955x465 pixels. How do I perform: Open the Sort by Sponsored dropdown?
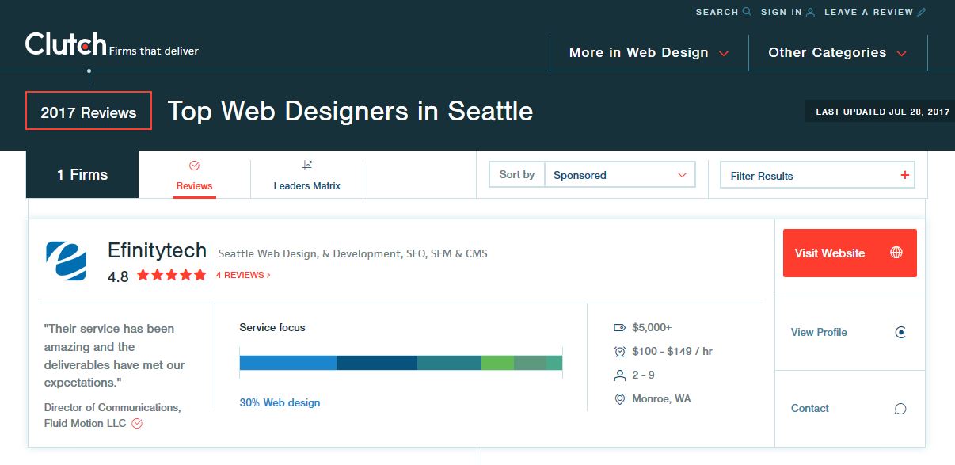pyautogui.click(x=620, y=175)
